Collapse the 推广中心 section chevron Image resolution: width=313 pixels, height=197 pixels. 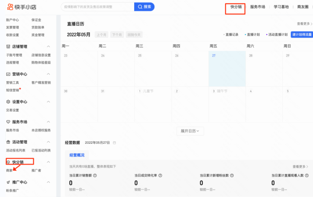48,182
